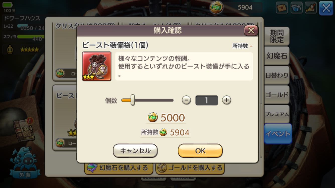Select the イベント shop tab
This screenshot has height=188, width=335.
point(278,134)
